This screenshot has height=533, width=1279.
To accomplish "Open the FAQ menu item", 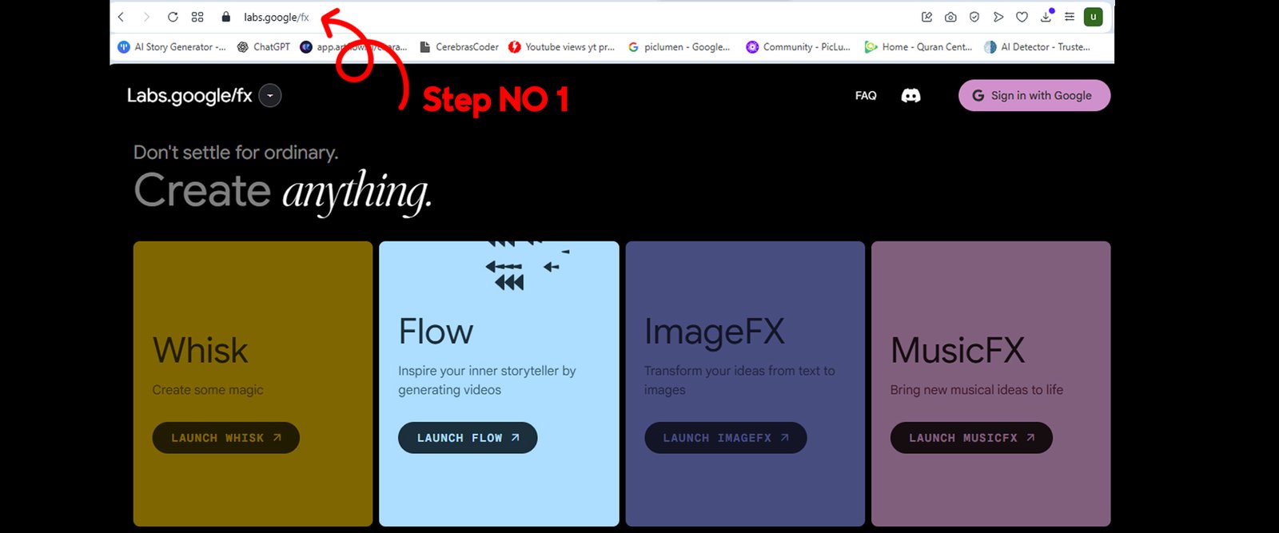I will coord(866,96).
